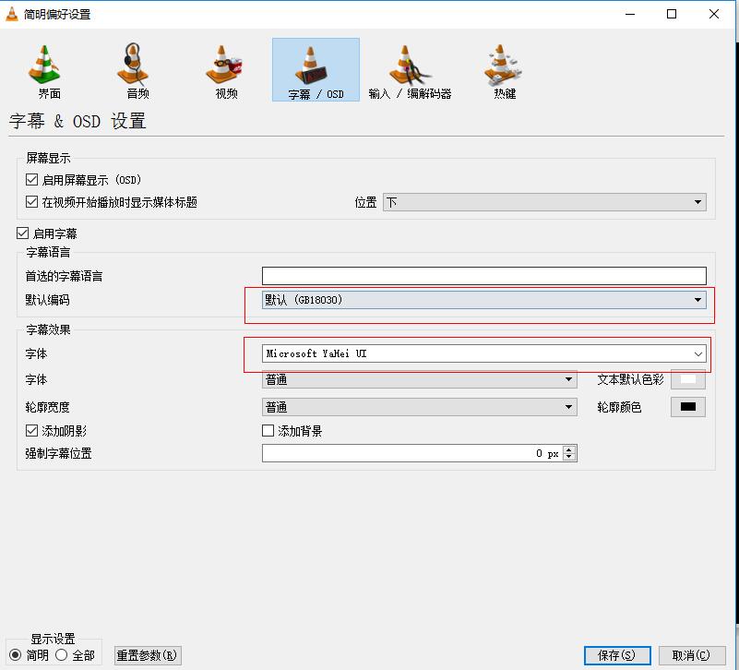Click the VLC cone icon in title bar
The image size is (739, 670).
[x=12, y=14]
